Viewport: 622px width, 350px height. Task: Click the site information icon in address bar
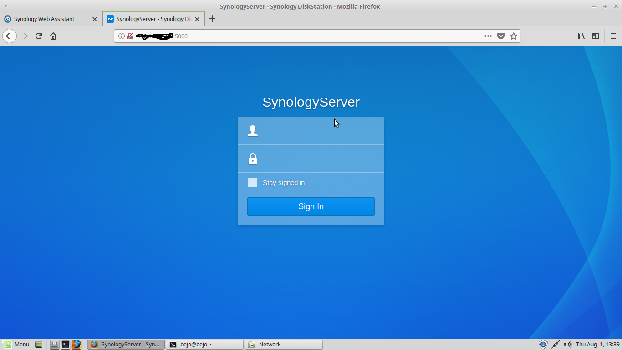pos(121,36)
